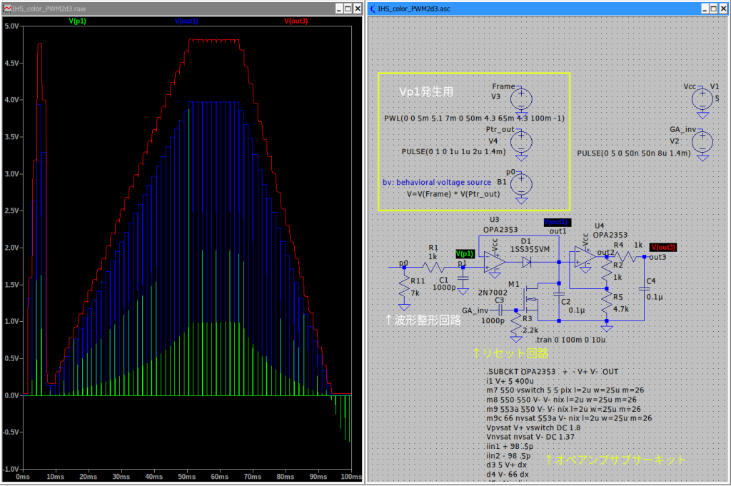Select the V1 Vcc voltage source symbol
Viewport: 731px width, 486px height.
coord(702,98)
